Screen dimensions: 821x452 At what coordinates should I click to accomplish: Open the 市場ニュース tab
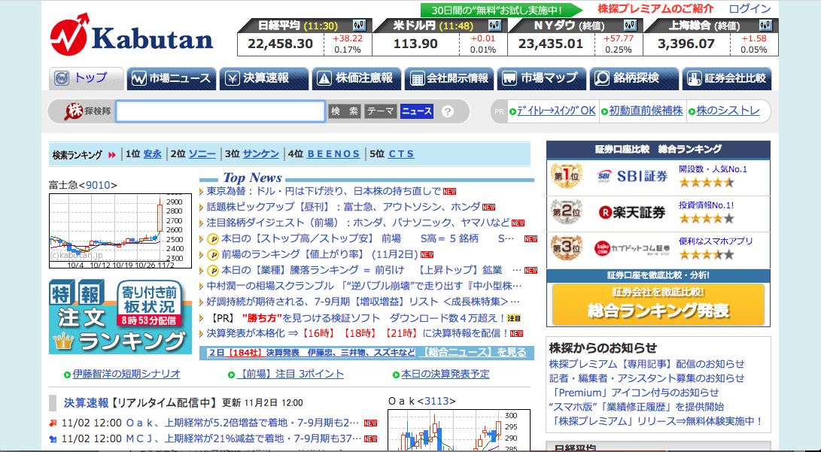(x=172, y=78)
